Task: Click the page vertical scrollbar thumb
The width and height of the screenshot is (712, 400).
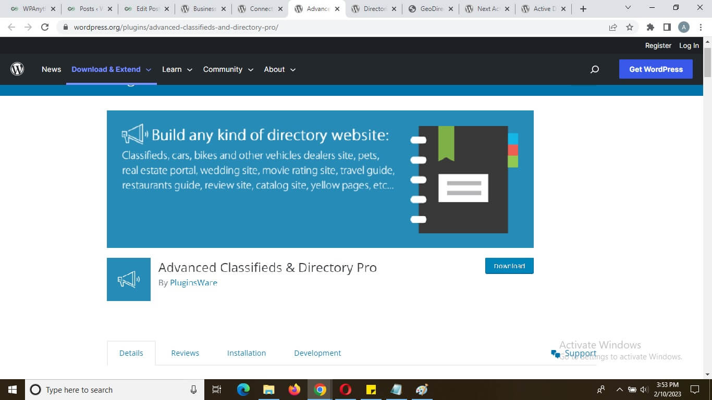Action: point(707,63)
